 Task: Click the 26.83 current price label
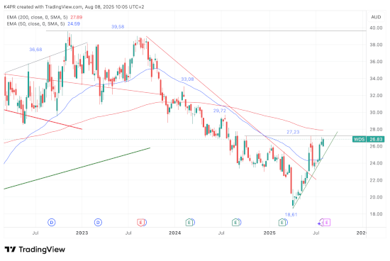[x=376, y=139]
